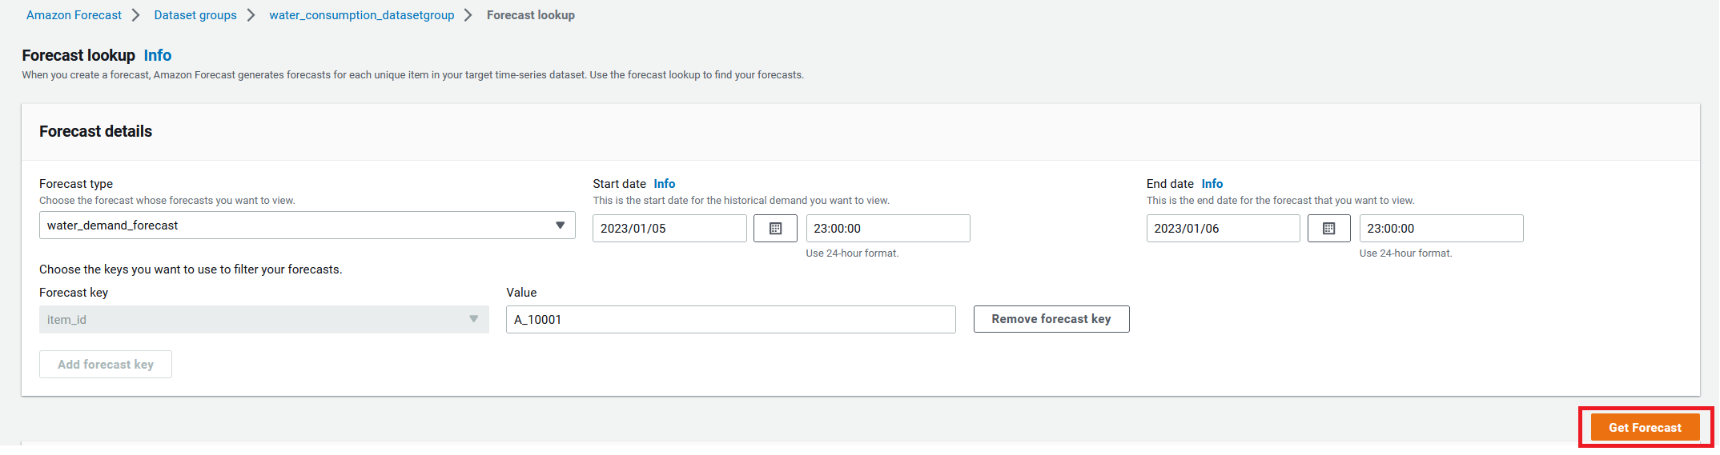Focus the End date 2023/01/06 field

click(x=1223, y=229)
